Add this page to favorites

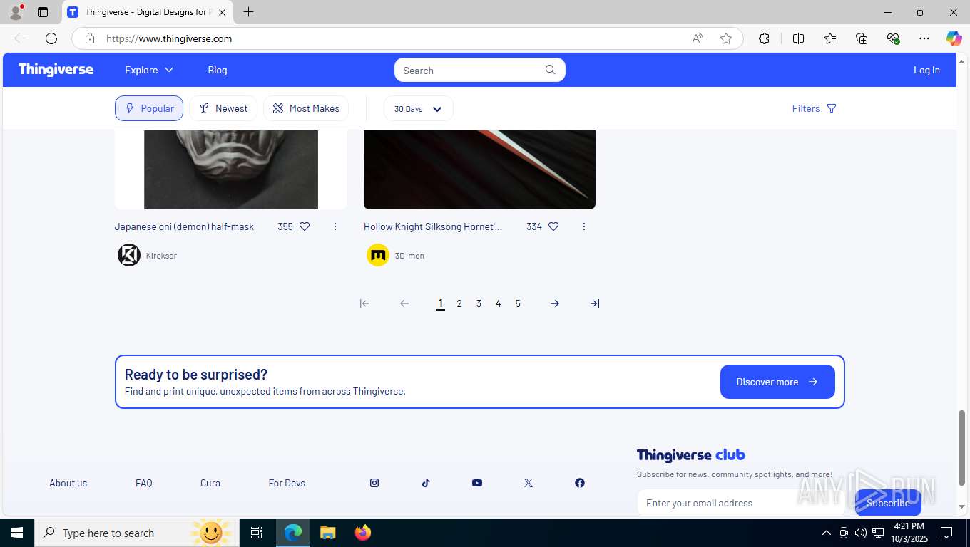pyautogui.click(x=726, y=38)
